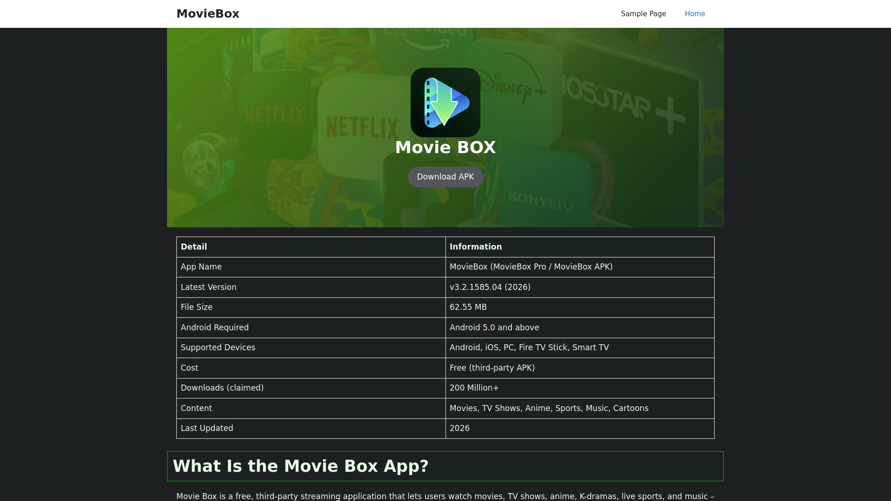Select the 'Movie BOX' hero heading
This screenshot has height=501, width=891.
point(445,148)
